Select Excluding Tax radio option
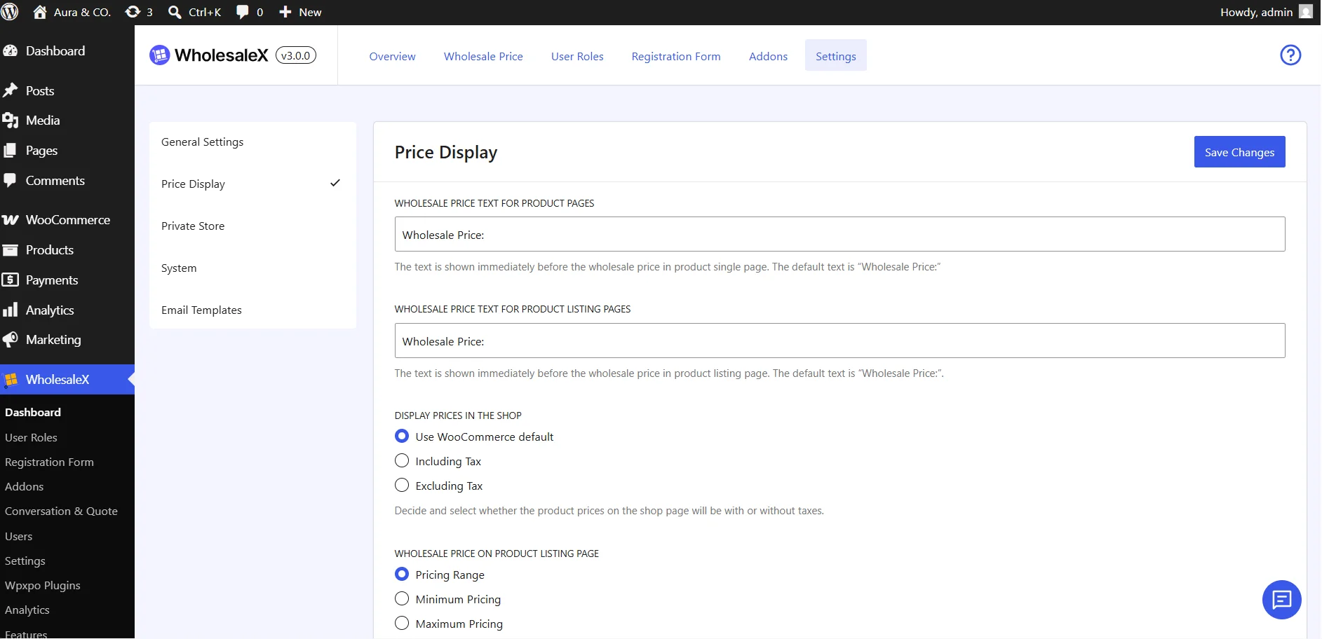 pos(402,485)
